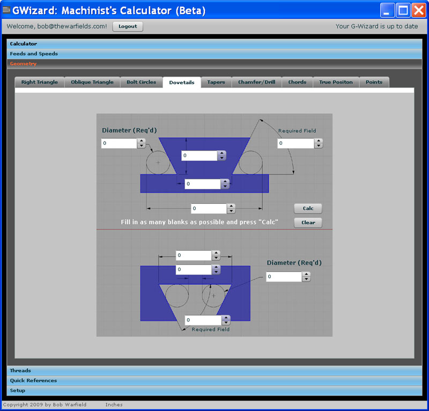Open the Tapers tab
The width and height of the screenshot is (429, 411).
pos(216,82)
